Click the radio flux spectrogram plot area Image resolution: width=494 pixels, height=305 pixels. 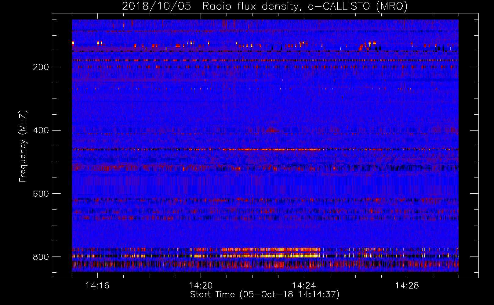click(265, 145)
